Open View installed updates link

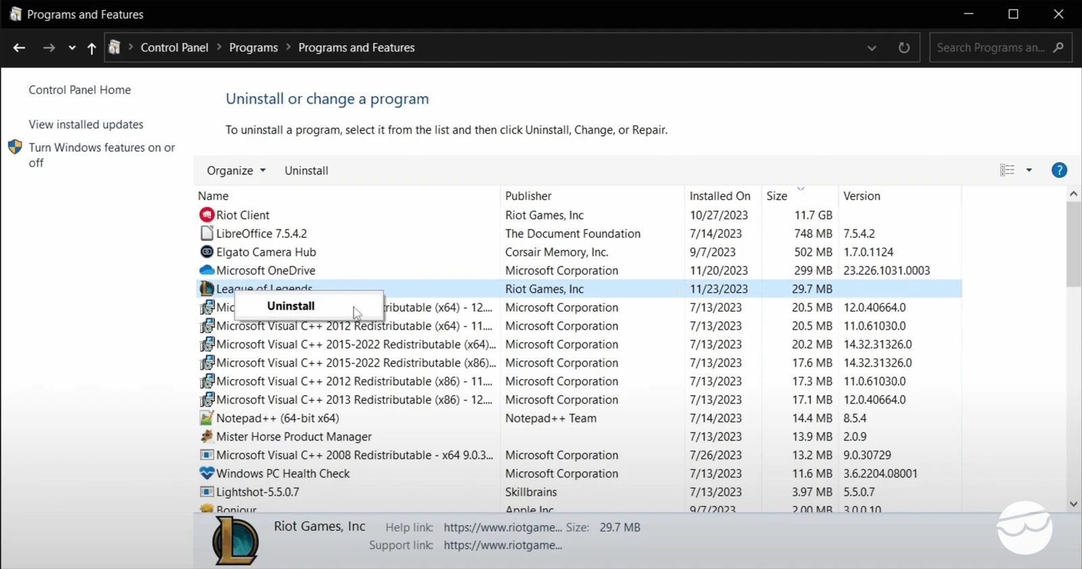point(86,124)
